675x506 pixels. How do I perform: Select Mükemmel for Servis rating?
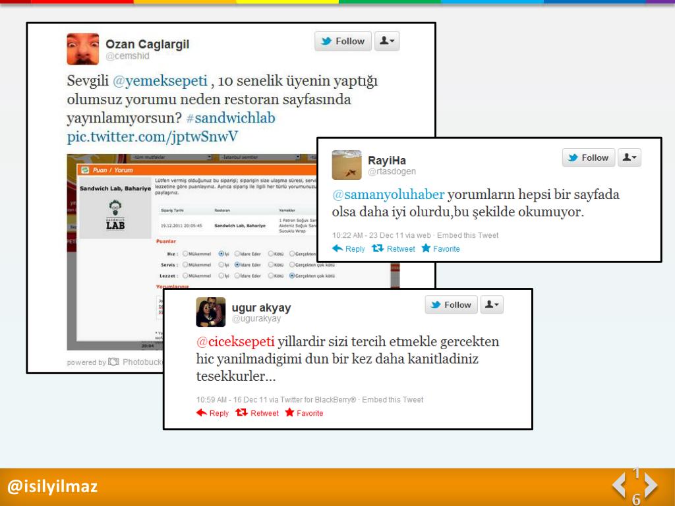click(x=185, y=265)
